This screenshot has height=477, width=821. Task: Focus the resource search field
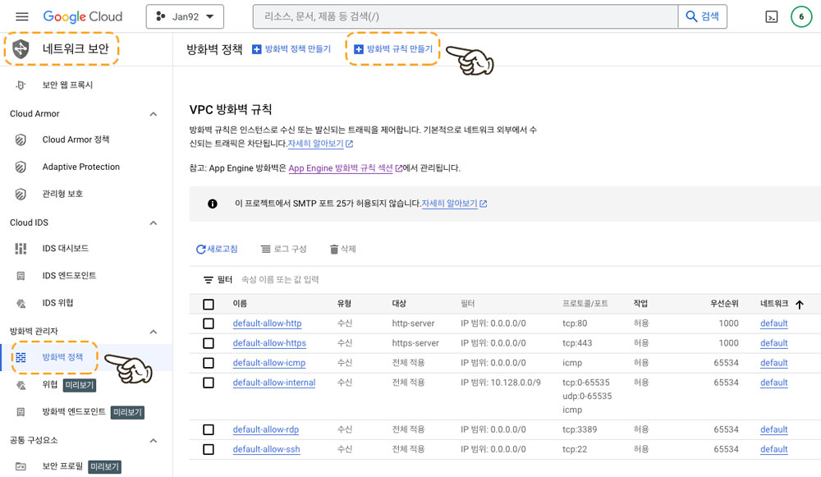[466, 16]
